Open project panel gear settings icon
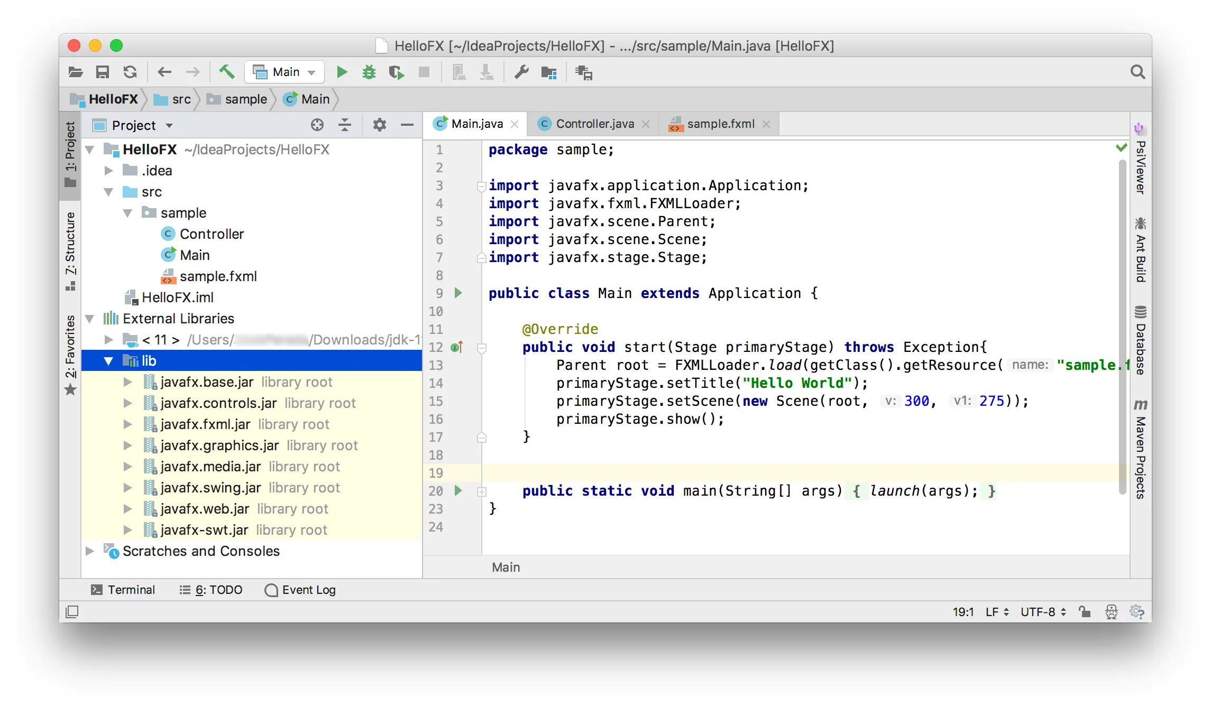The width and height of the screenshot is (1211, 707). (x=379, y=125)
